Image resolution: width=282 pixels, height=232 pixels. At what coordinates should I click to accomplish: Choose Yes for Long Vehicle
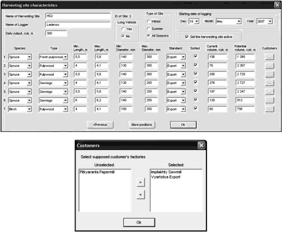tap(123, 29)
